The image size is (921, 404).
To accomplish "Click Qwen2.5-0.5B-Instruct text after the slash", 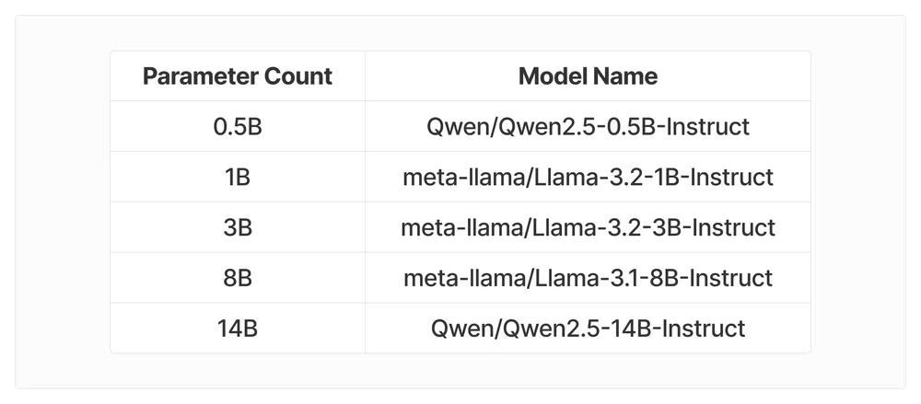I will (x=624, y=127).
